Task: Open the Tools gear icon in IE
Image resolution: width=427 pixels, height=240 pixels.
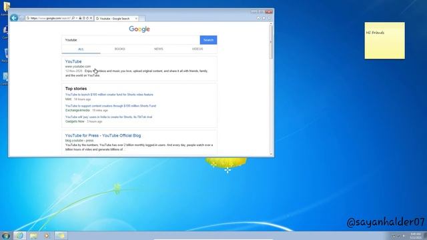Action: coord(270,18)
